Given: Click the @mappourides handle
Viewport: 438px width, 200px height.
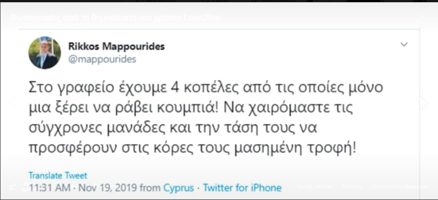Looking at the screenshot, I should click(x=102, y=59).
